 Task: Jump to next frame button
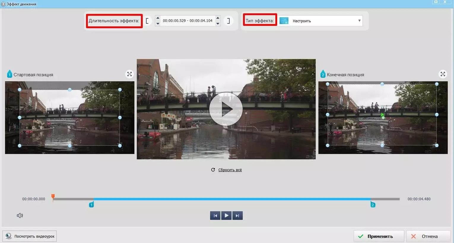[x=237, y=215]
